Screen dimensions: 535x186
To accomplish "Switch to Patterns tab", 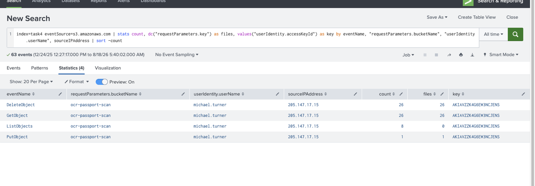I will click(40, 68).
